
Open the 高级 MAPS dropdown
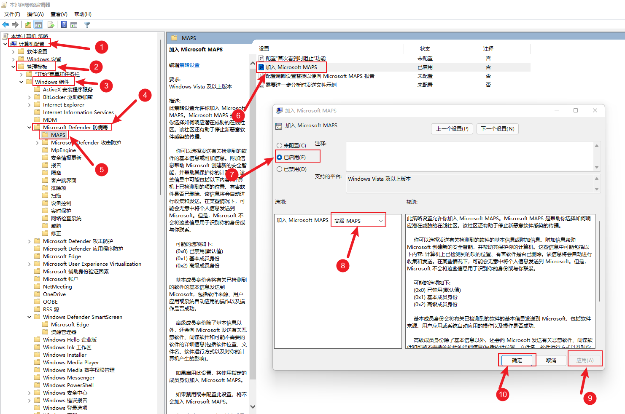click(x=358, y=221)
